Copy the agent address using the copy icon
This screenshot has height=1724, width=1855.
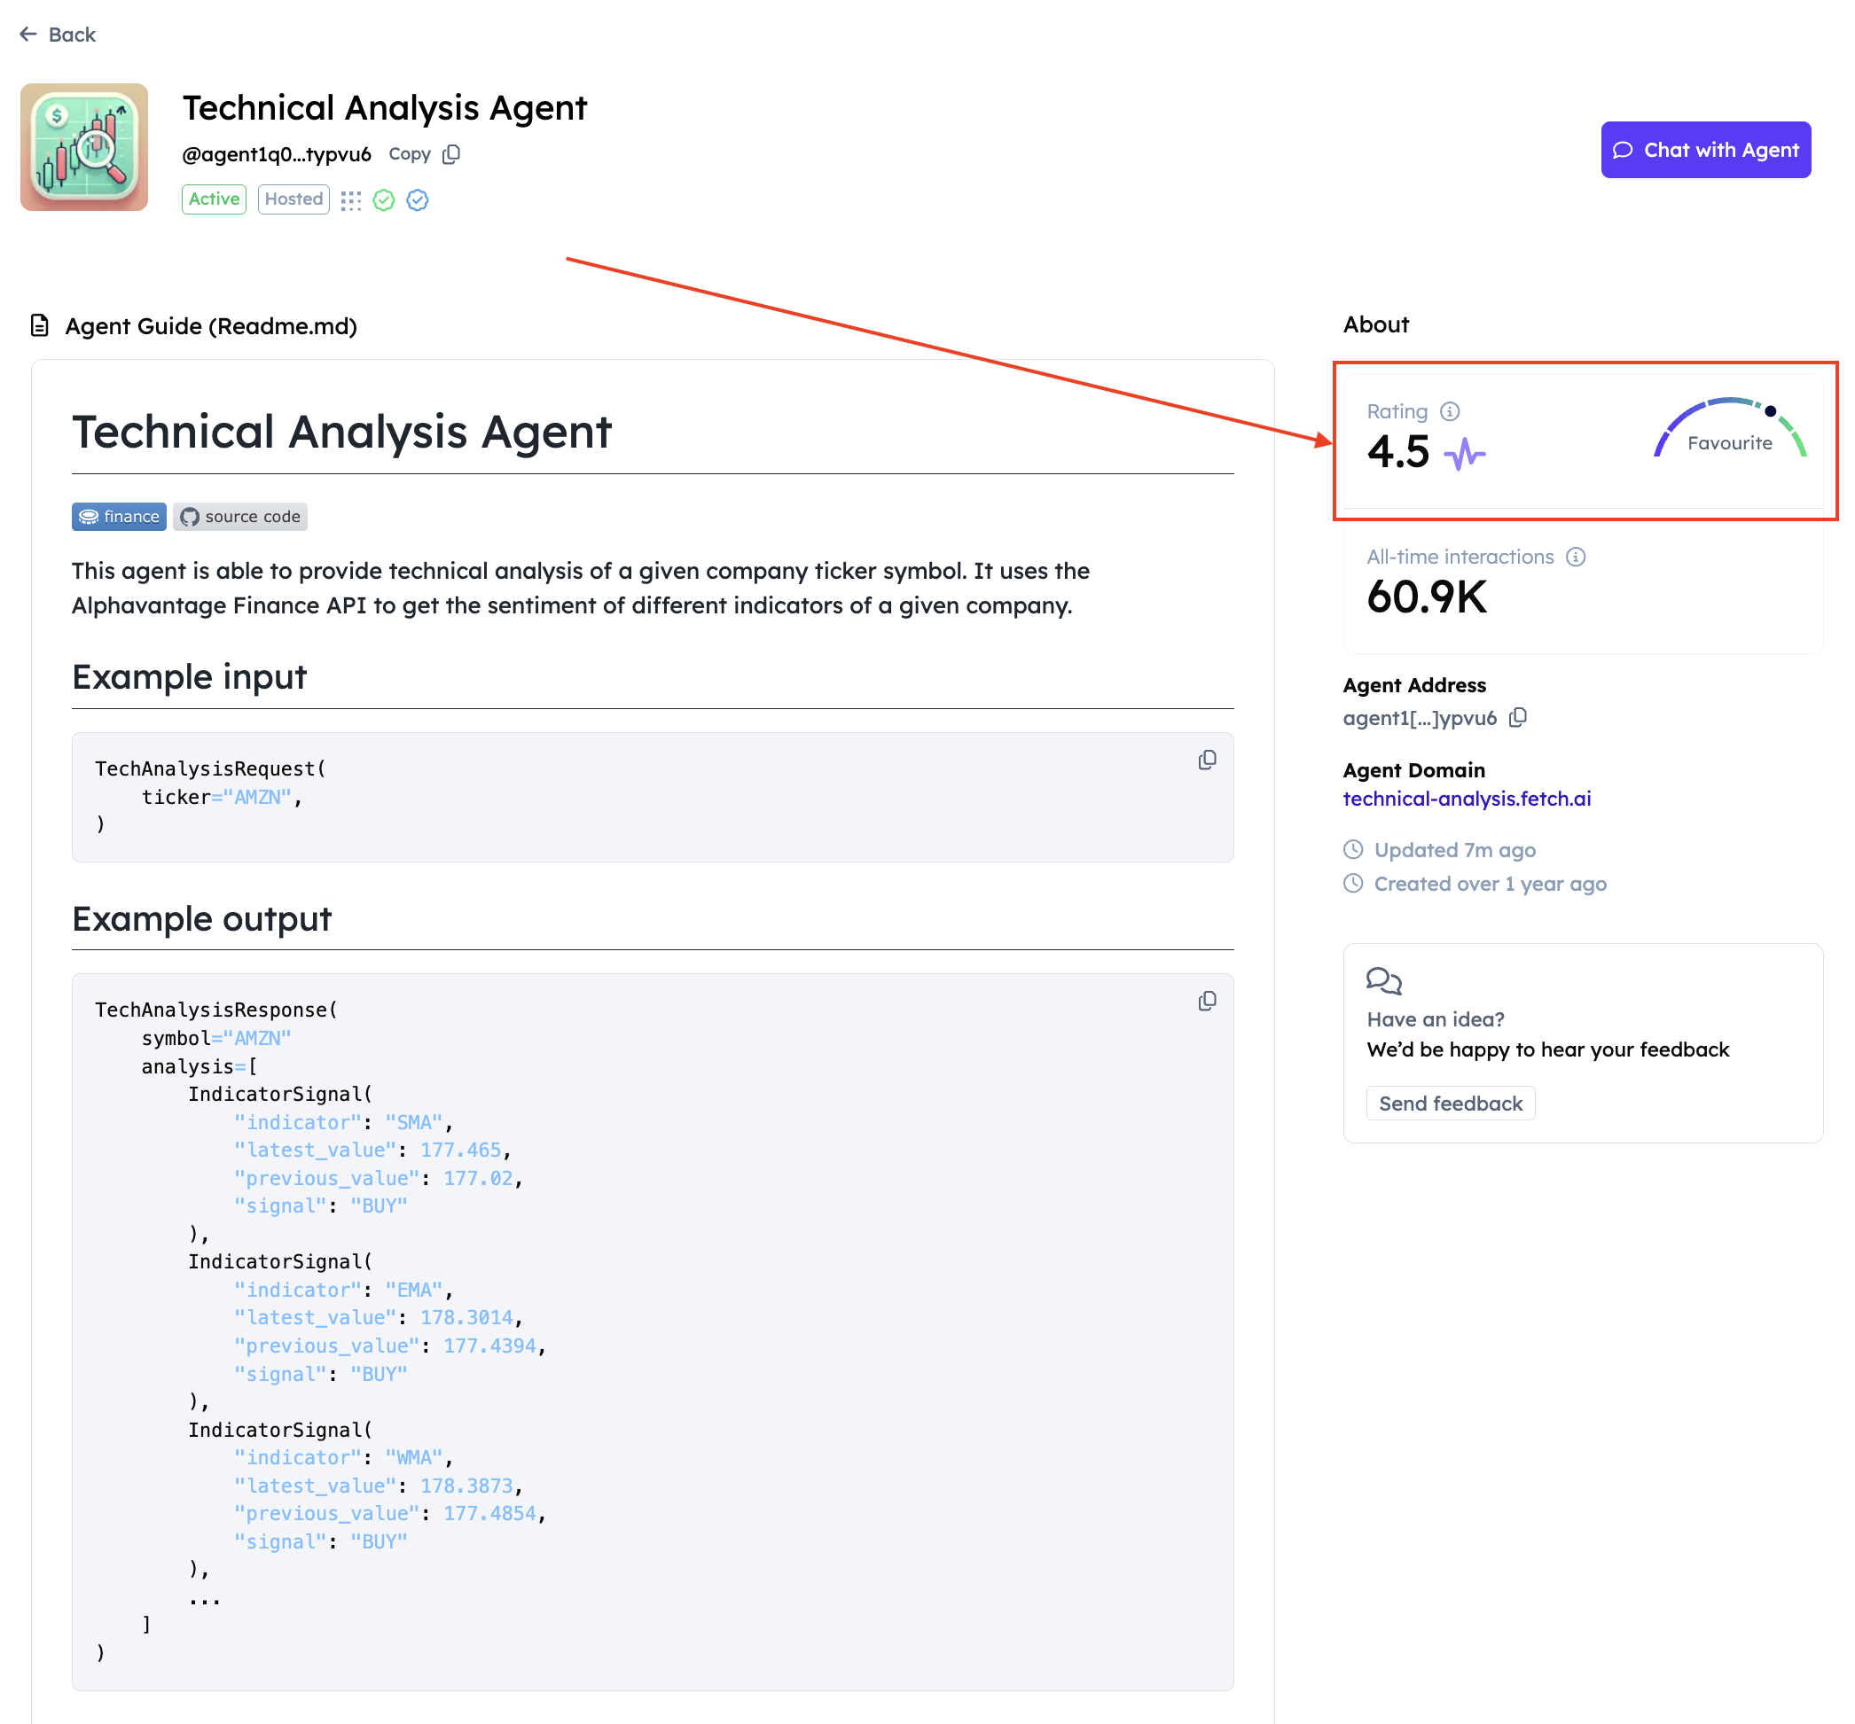(x=1518, y=717)
